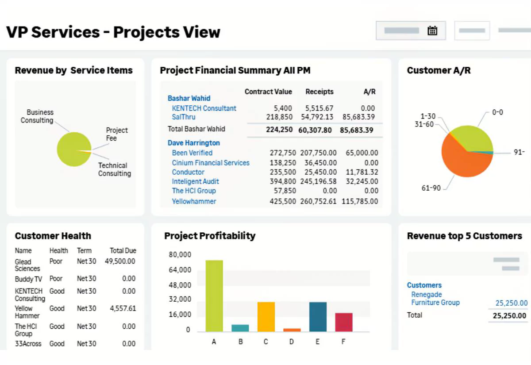
Task: Click the 115,785.00 A/R value
Action: click(360, 201)
